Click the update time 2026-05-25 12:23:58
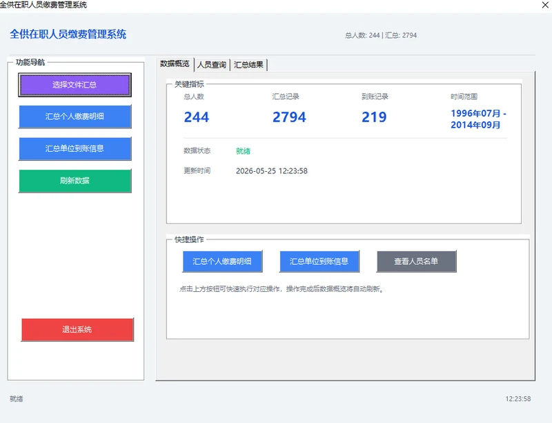552x423 pixels. [x=272, y=171]
